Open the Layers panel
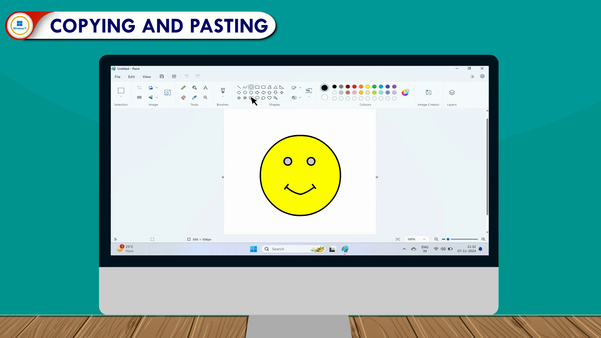This screenshot has width=601, height=338. point(452,93)
